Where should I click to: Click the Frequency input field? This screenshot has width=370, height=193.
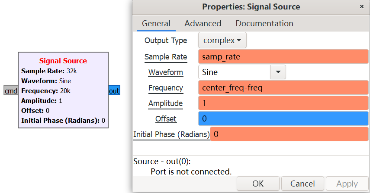pos(283,88)
